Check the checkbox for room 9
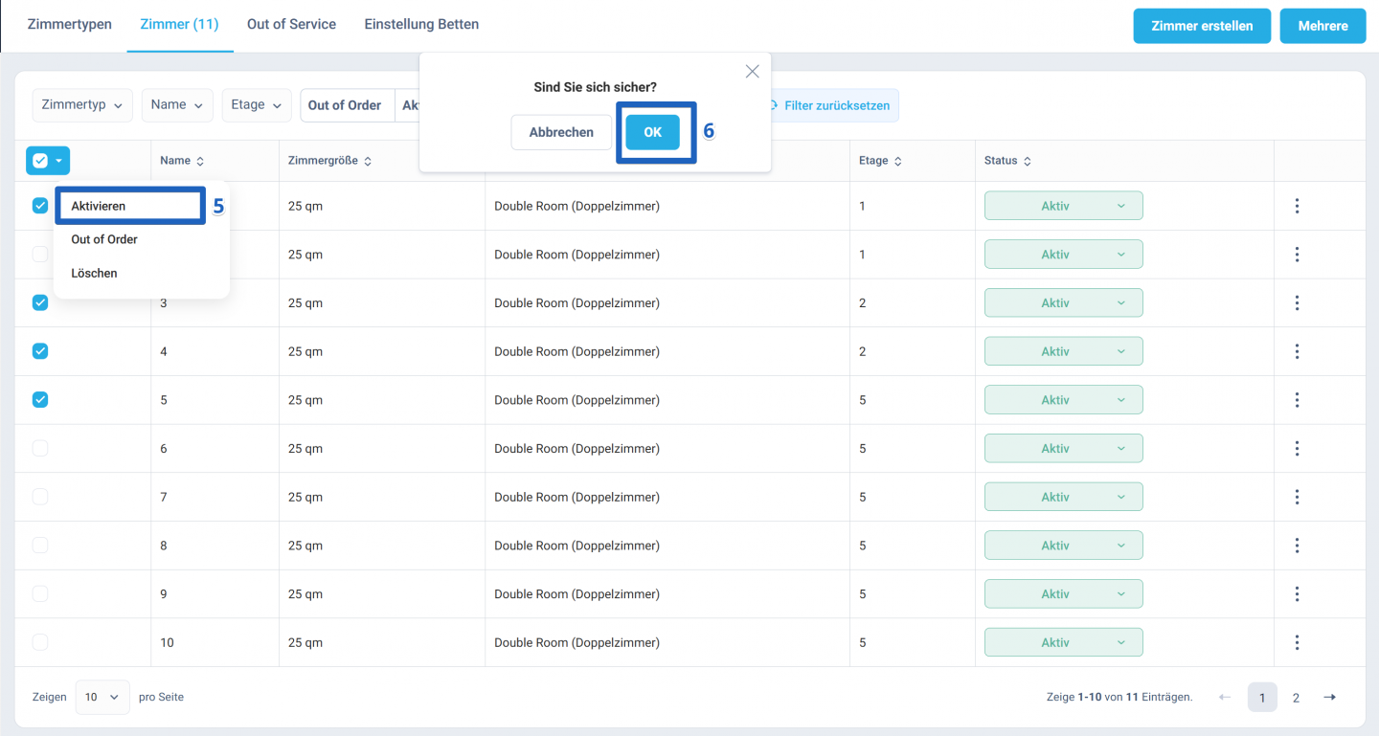Image resolution: width=1379 pixels, height=736 pixels. pos(40,593)
